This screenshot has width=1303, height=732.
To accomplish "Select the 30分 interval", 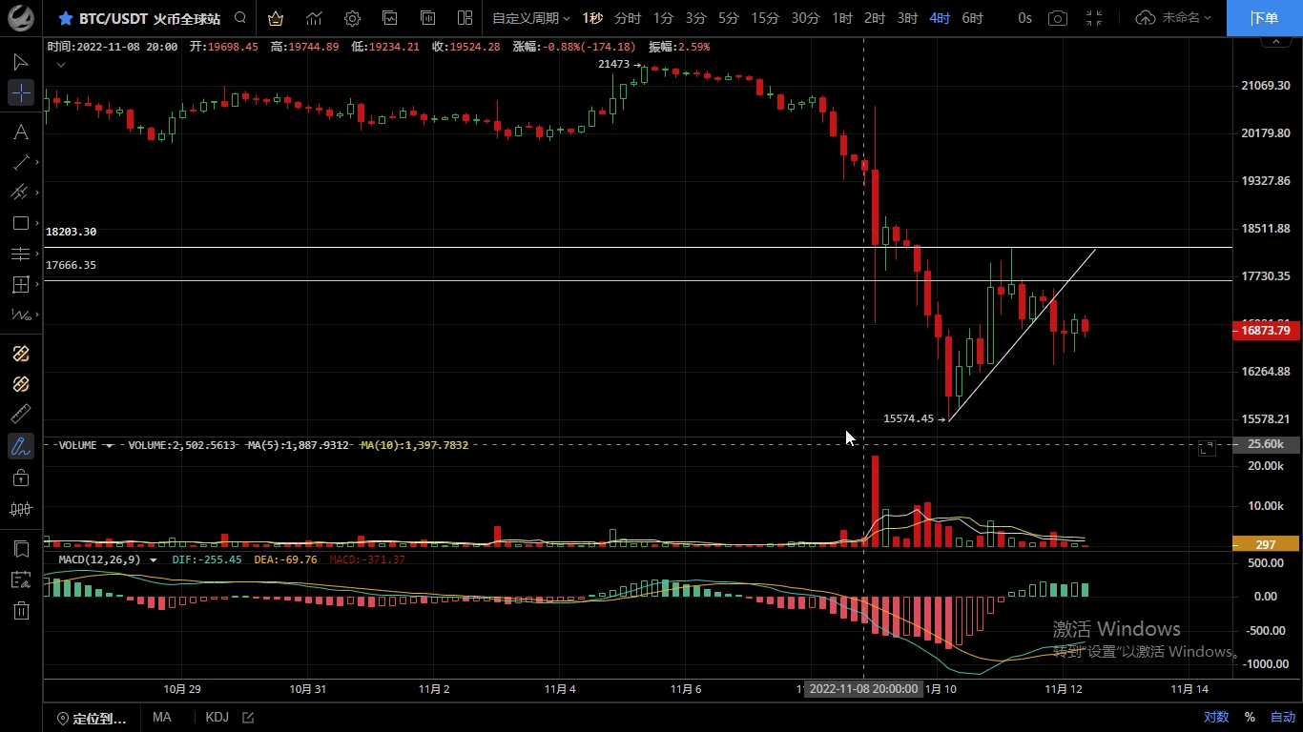I will point(805,18).
